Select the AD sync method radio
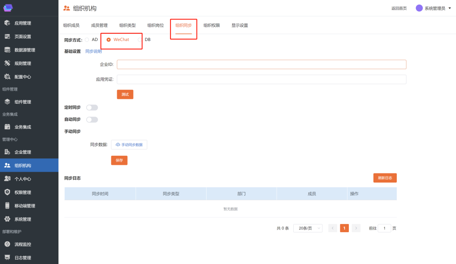456x264 pixels. [x=87, y=40]
